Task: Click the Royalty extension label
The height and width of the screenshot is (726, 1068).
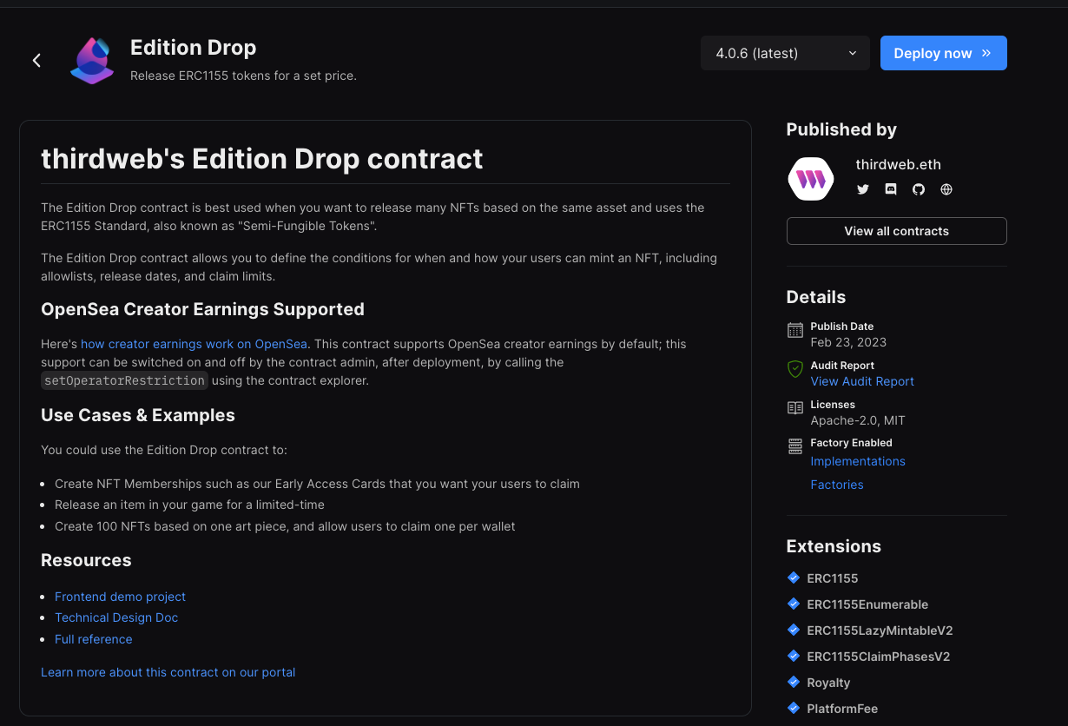Action: [x=828, y=683]
